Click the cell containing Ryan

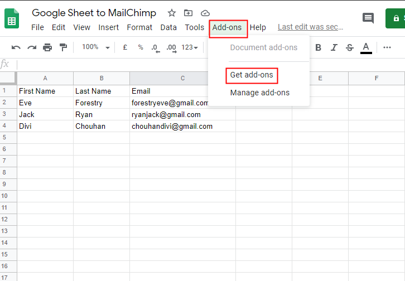[102, 114]
